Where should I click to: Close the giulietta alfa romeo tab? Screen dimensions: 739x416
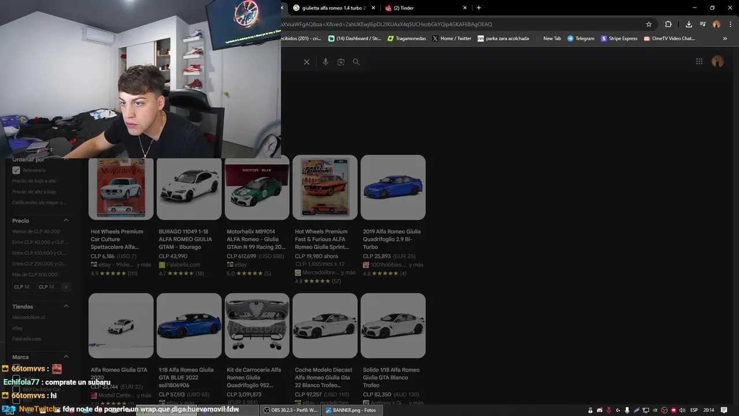(x=374, y=8)
